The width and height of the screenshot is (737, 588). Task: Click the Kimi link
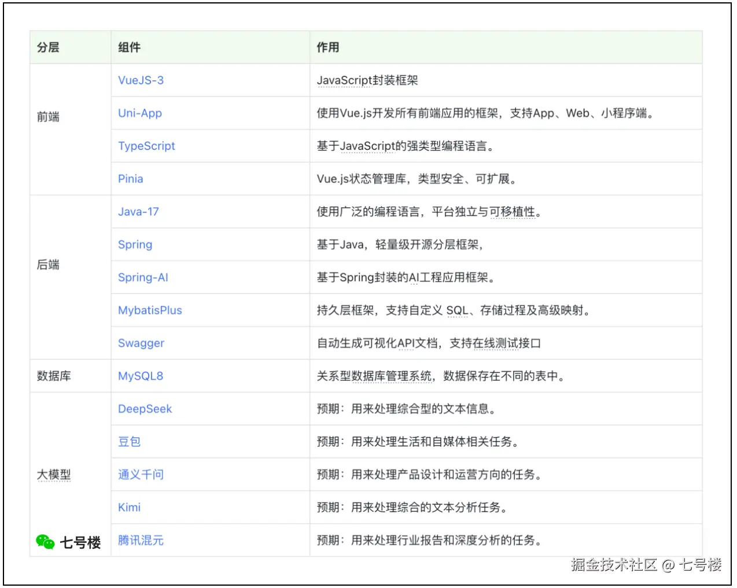[x=129, y=508]
